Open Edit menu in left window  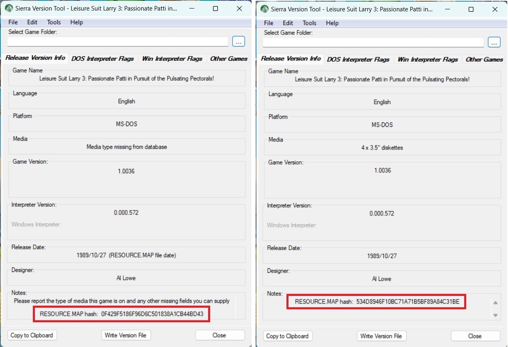pyautogui.click(x=32, y=22)
